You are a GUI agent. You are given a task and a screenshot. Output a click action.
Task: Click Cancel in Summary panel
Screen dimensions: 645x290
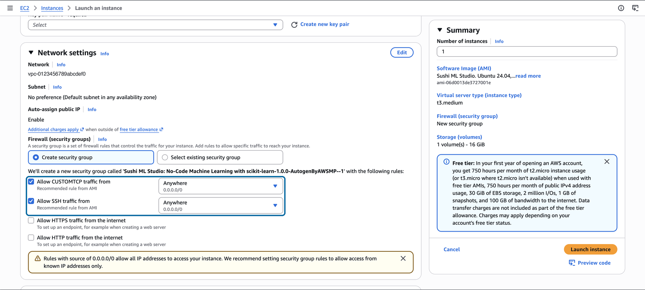pos(451,249)
